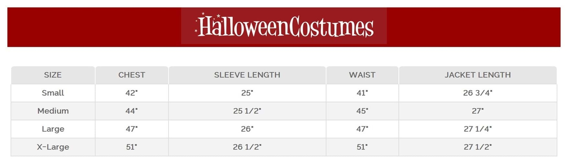Select the 26 1/2" sleeve length cell
567x167 pixels.
tap(247, 147)
